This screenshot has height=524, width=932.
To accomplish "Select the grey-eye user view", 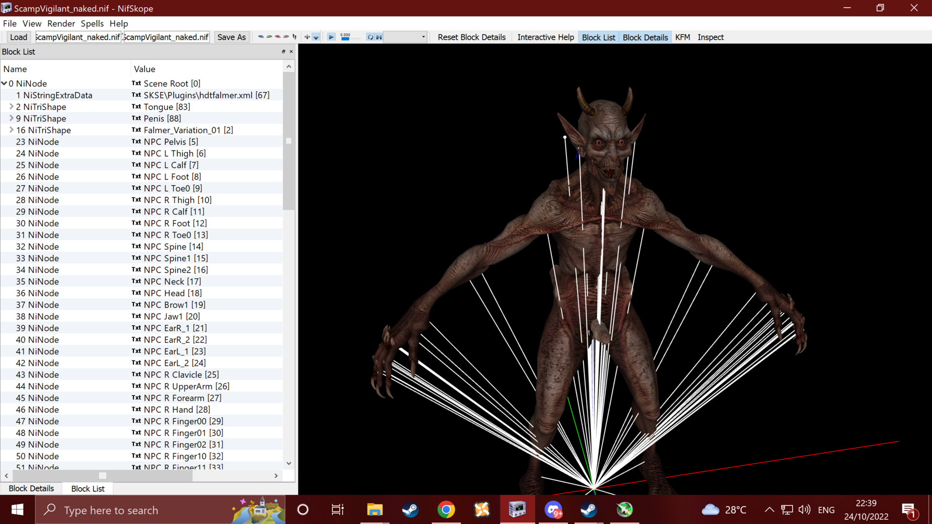I will [286, 37].
